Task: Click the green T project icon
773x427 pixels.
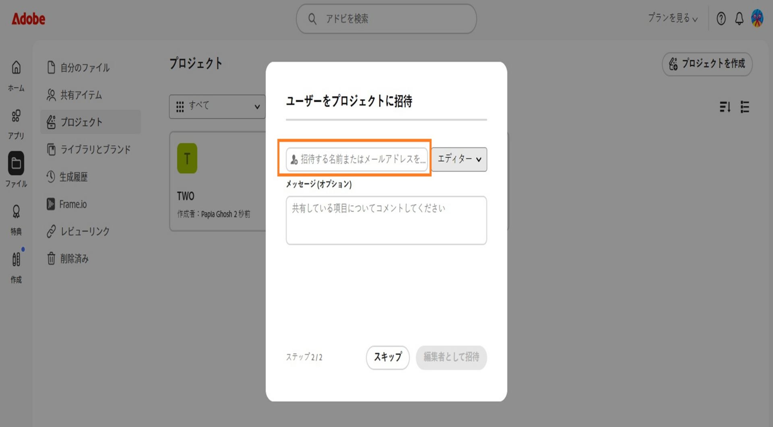Action: click(187, 158)
